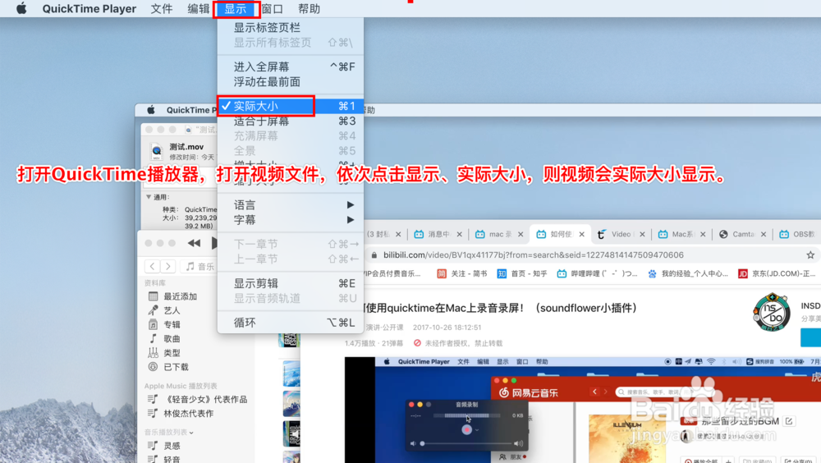
Task: Open the 京东(JD.COM) bookmark
Action: click(777, 273)
